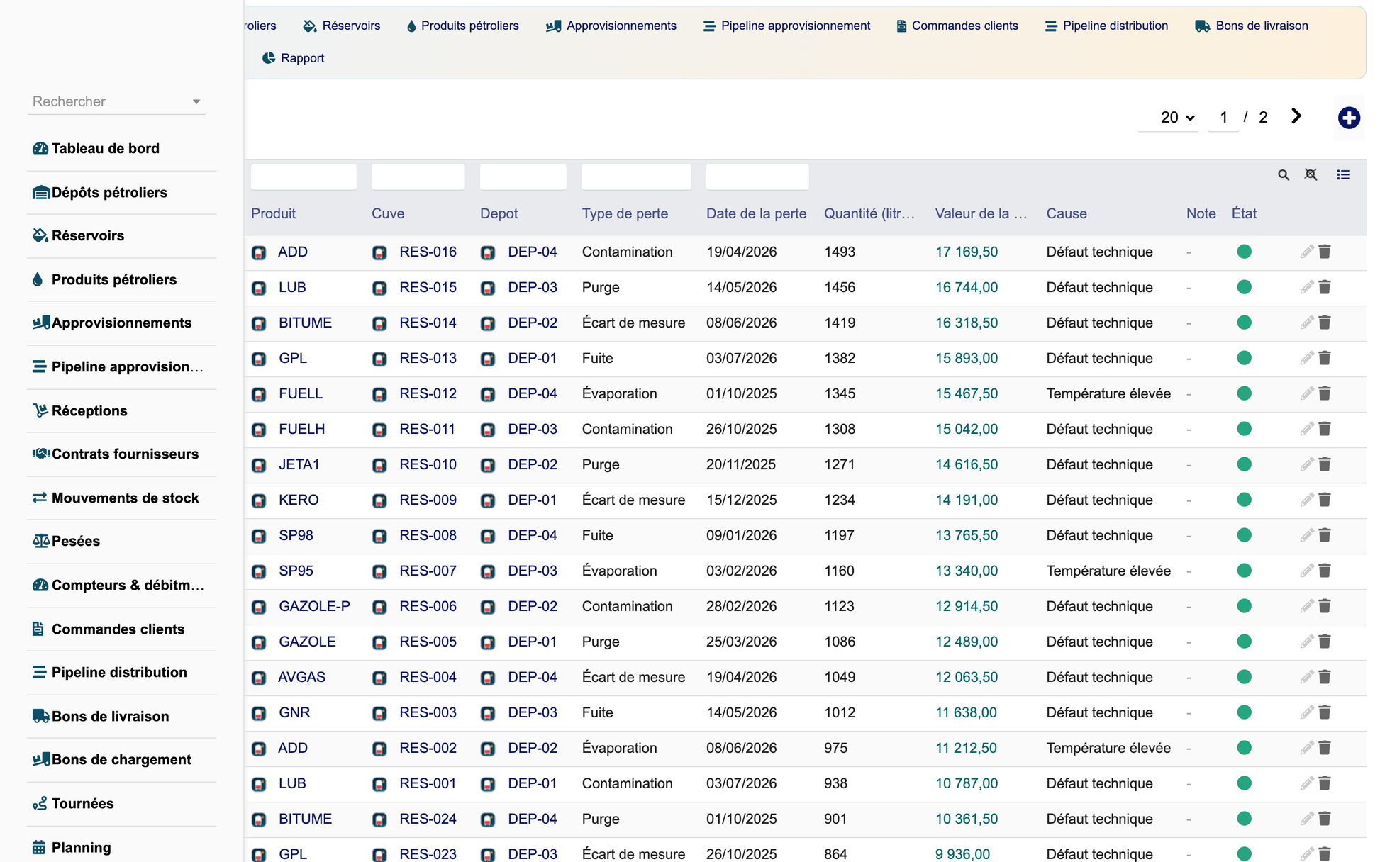Click the Contrats fournisseurs handshake icon
The image size is (1380, 862).
[40, 454]
